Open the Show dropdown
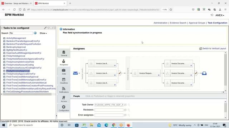The image size is (229, 128). [43, 33]
